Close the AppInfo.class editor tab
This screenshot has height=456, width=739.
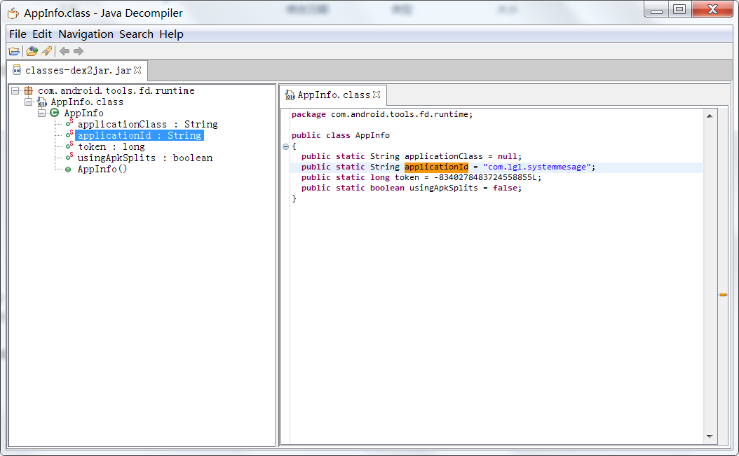click(x=377, y=95)
